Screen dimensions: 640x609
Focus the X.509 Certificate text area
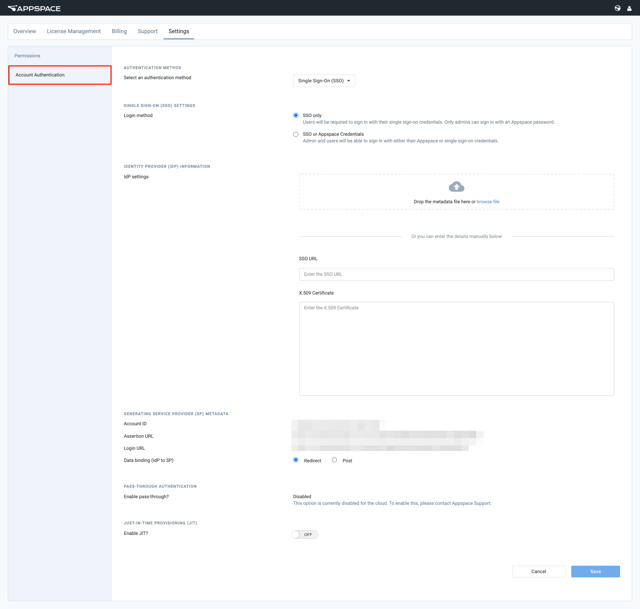coord(456,349)
